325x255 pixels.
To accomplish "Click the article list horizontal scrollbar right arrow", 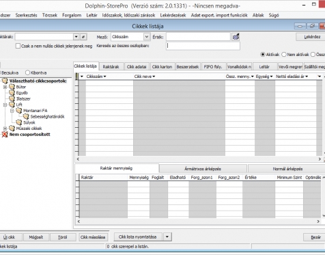I will pos(320,159).
